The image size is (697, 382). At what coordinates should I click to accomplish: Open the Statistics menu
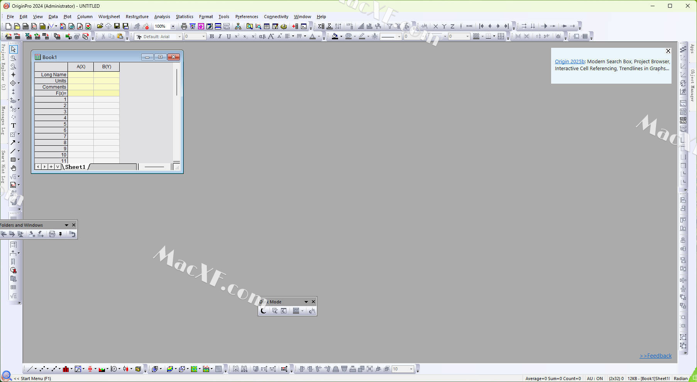tap(184, 17)
